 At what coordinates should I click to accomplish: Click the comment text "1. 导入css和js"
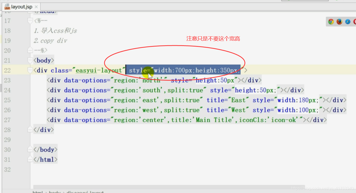tap(55, 31)
